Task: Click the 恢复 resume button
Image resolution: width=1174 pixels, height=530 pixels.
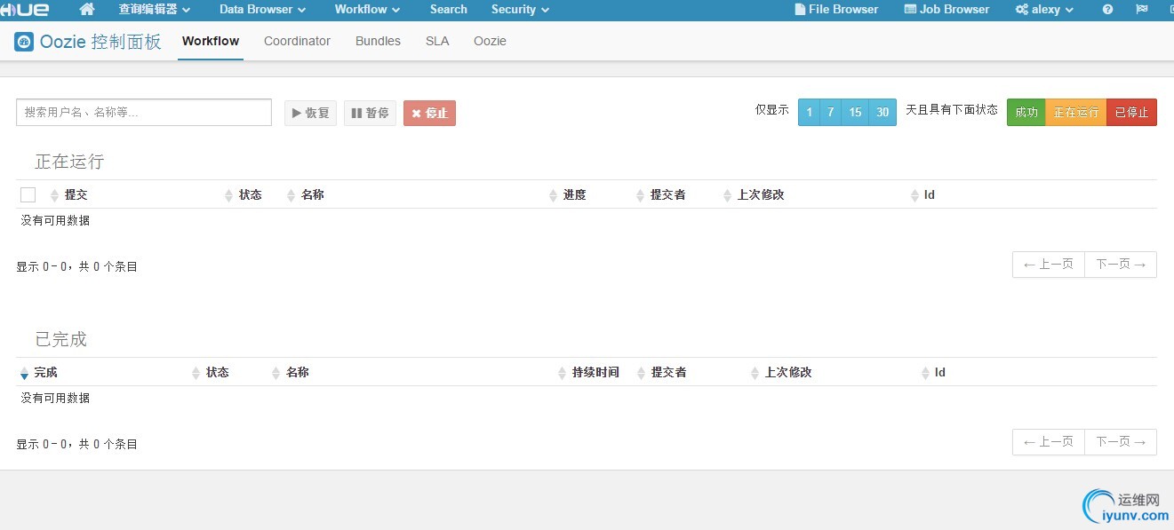Action: (310, 113)
